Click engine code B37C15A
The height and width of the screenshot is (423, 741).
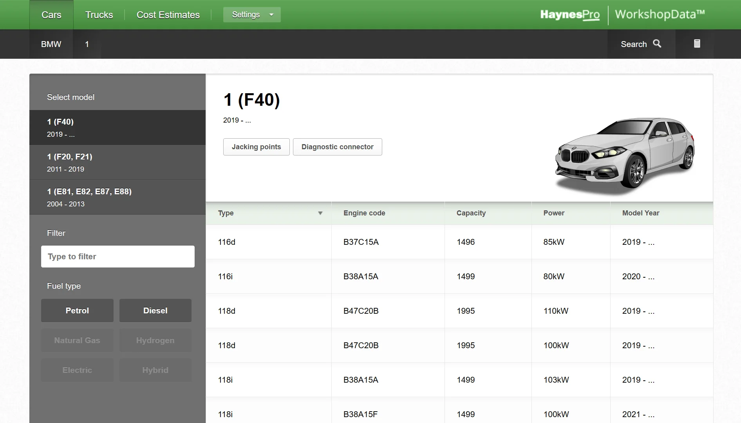[x=361, y=242]
